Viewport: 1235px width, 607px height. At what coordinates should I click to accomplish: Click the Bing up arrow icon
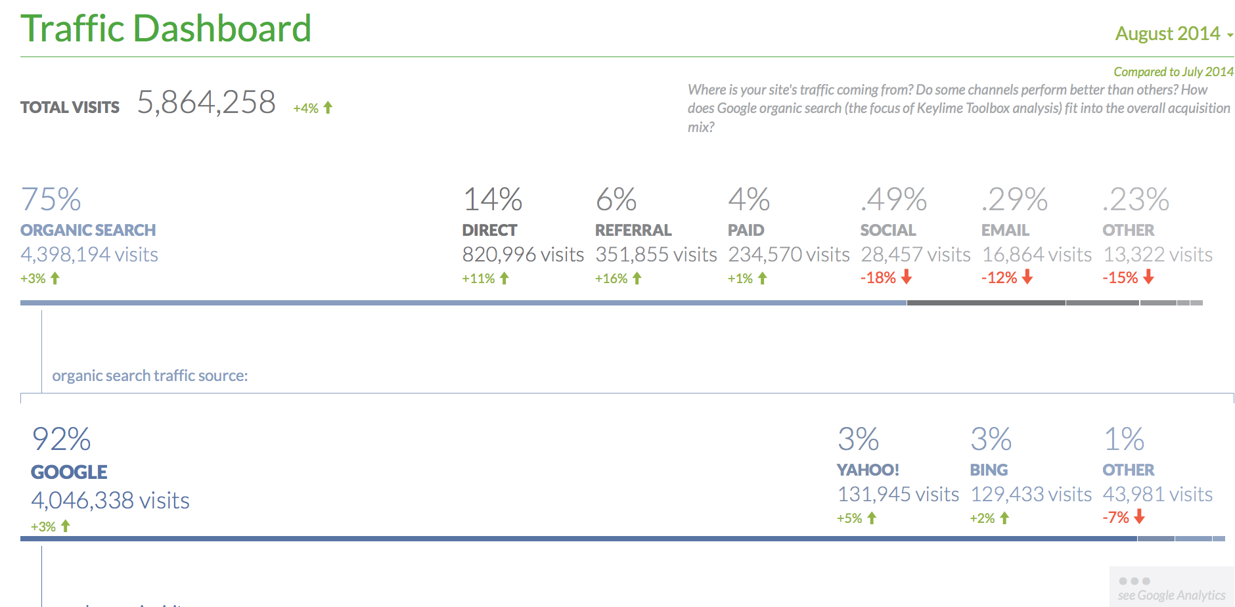click(1004, 518)
